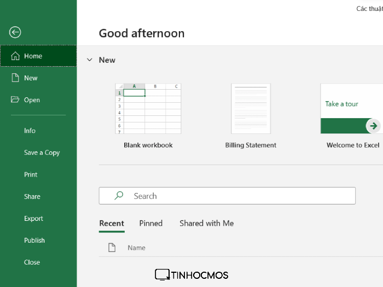Viewport: 383px width, 287px height.
Task: Choose Save a Copy from sidebar
Action: [42, 153]
